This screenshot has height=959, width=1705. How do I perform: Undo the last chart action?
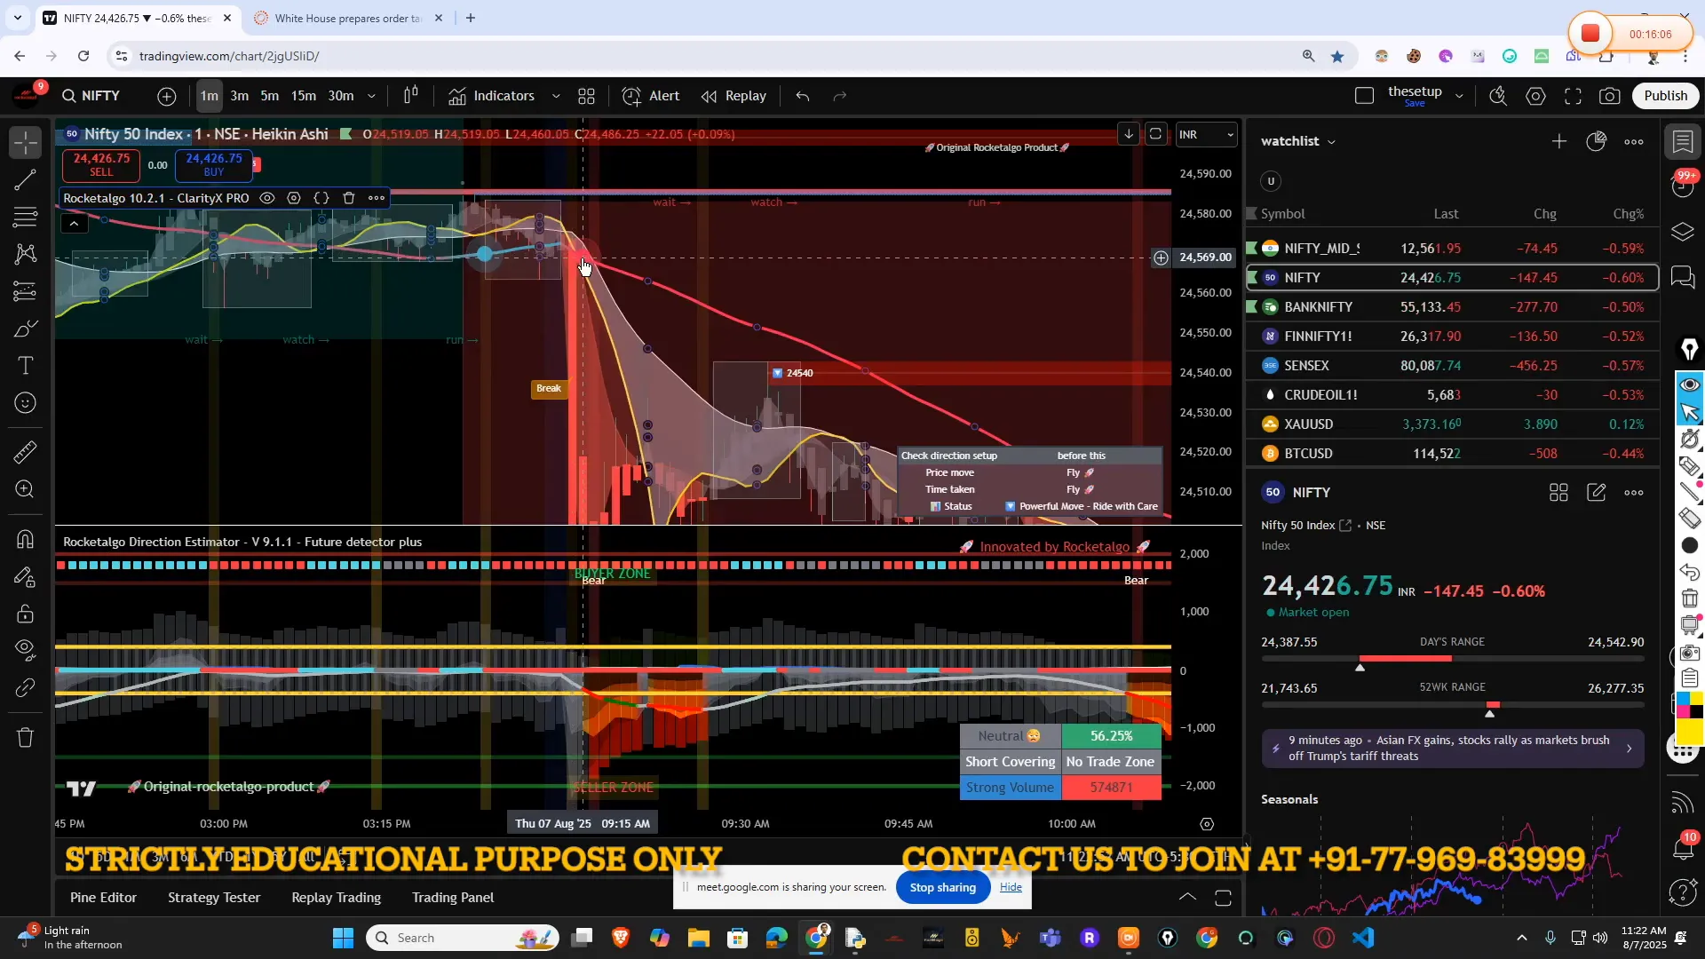coord(803,96)
